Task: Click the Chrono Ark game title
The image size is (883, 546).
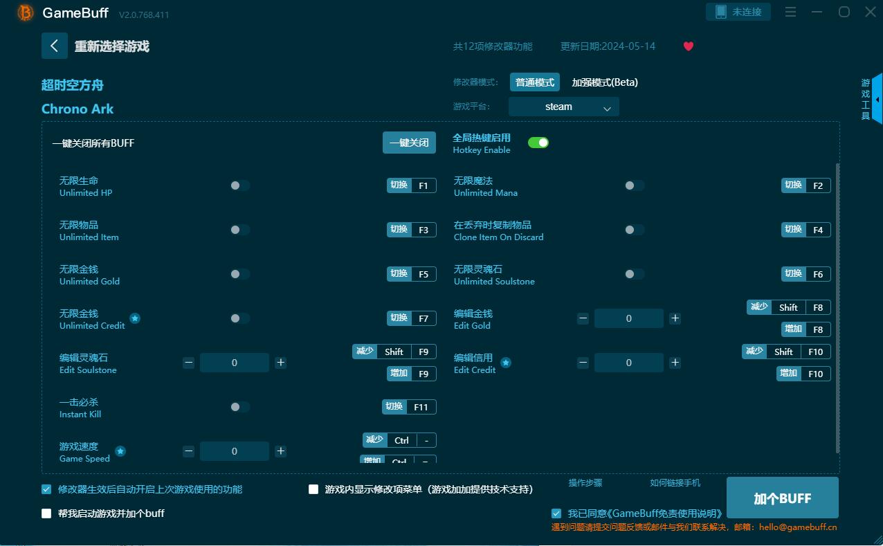Action: pos(78,109)
